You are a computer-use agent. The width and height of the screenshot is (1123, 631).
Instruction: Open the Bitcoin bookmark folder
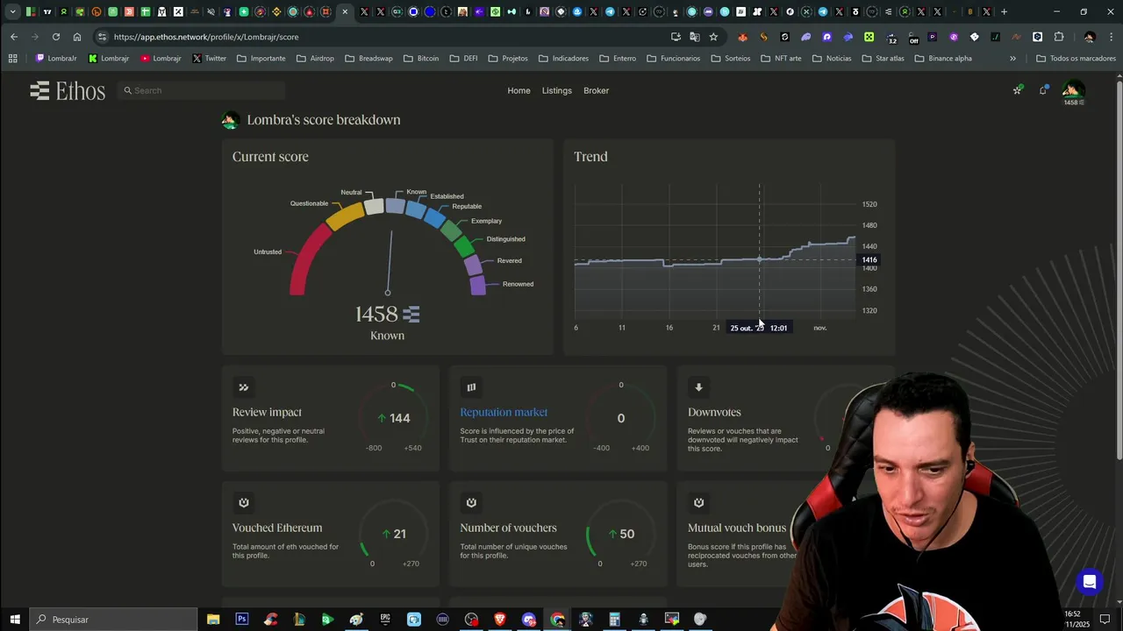pos(421,59)
